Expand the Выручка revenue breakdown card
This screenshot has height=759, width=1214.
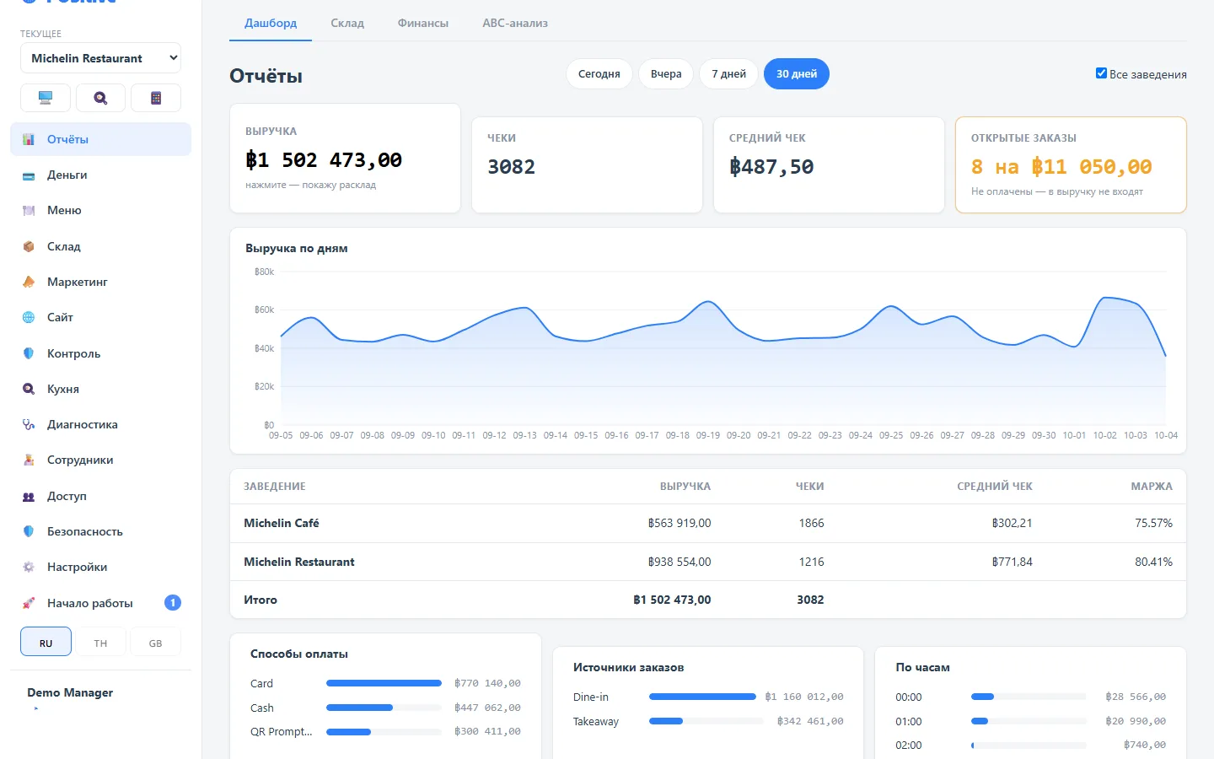pos(346,159)
